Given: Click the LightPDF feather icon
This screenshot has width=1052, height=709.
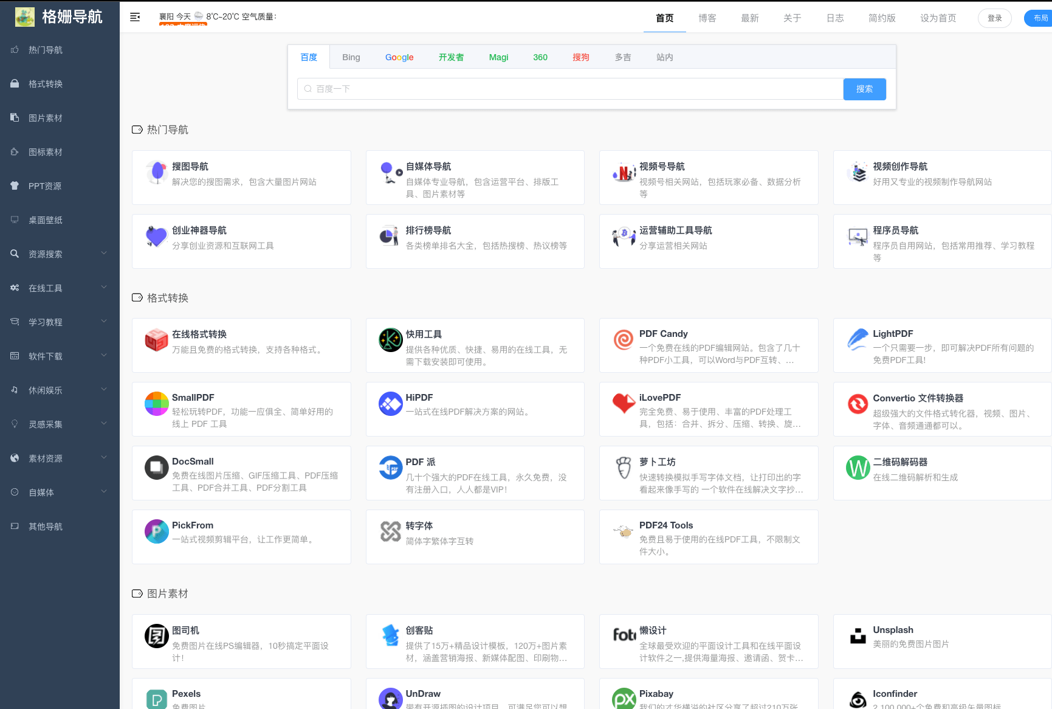Looking at the screenshot, I should (x=858, y=339).
